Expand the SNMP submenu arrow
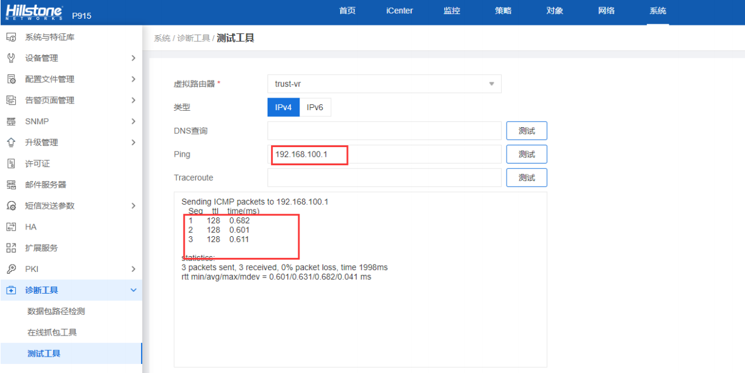 [133, 122]
